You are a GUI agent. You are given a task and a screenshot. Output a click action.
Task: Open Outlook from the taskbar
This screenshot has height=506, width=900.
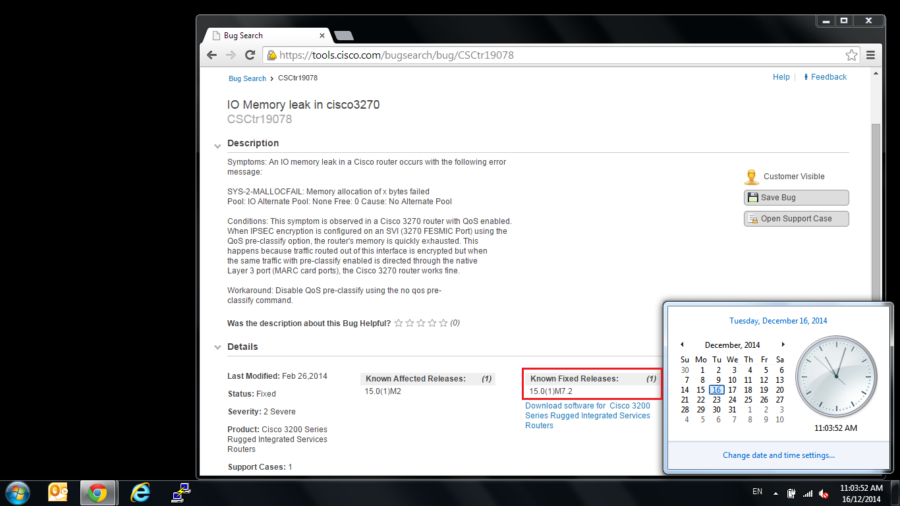tap(59, 492)
